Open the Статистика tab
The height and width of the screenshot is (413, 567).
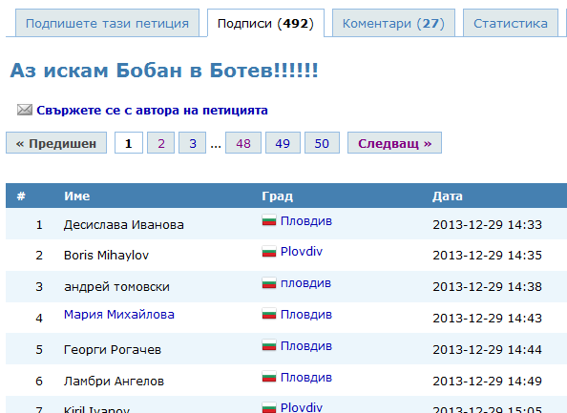coord(511,23)
